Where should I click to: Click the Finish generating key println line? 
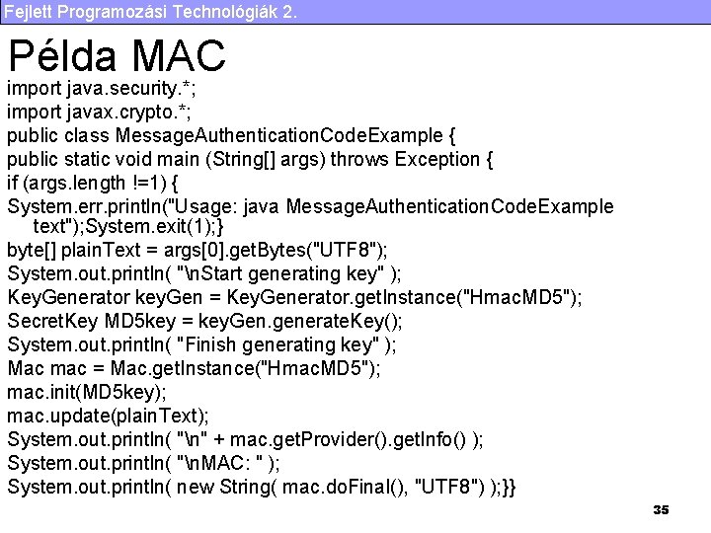(201, 345)
